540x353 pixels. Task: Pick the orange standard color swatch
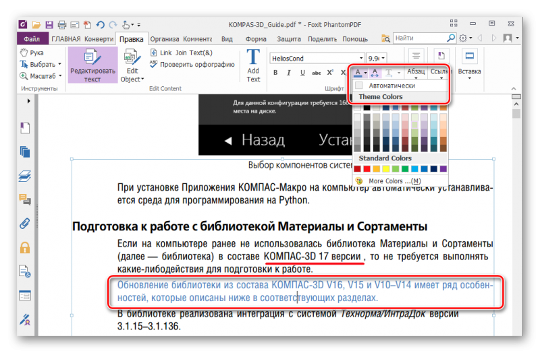(x=377, y=169)
